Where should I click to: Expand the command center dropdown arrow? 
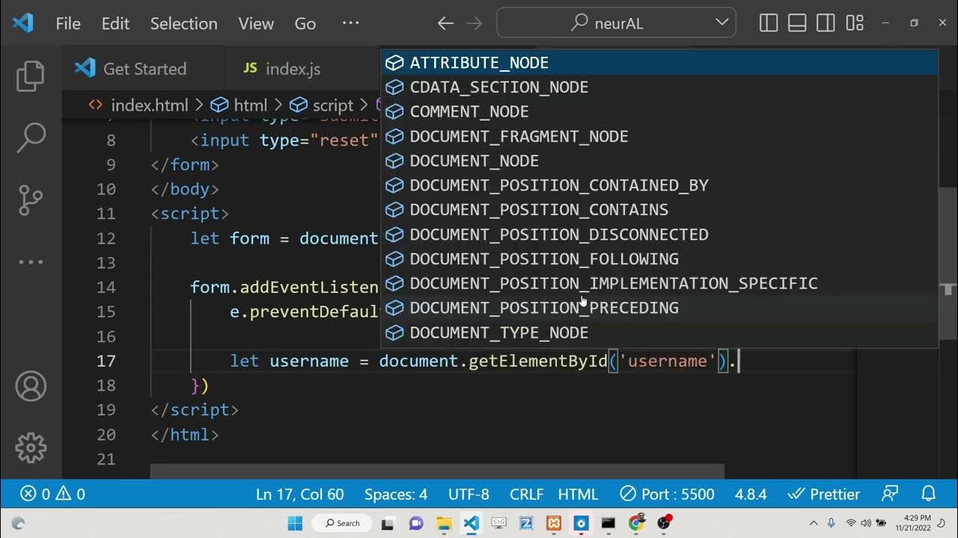(x=721, y=22)
